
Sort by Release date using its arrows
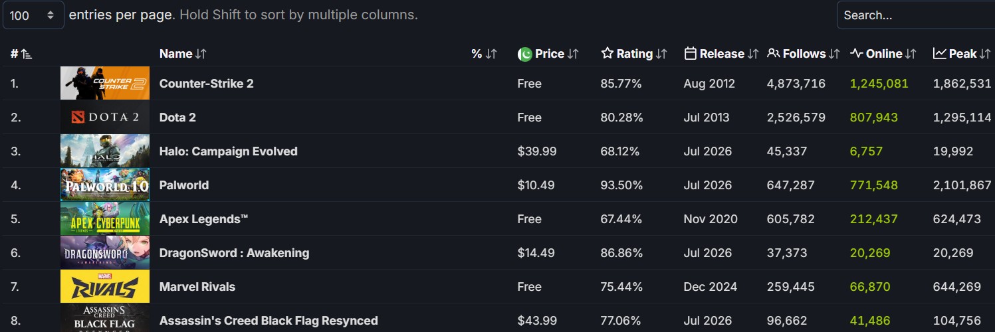tap(753, 54)
